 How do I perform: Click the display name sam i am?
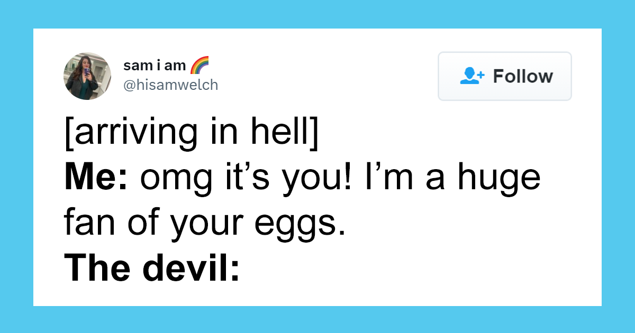coord(153,64)
